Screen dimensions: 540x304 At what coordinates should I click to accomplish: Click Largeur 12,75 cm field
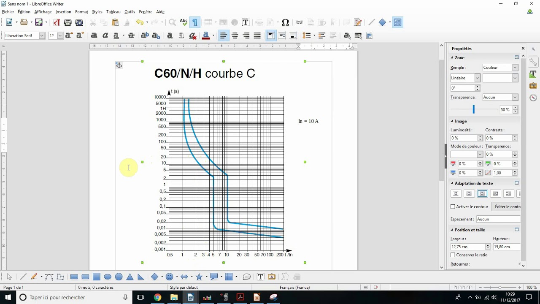(468, 247)
